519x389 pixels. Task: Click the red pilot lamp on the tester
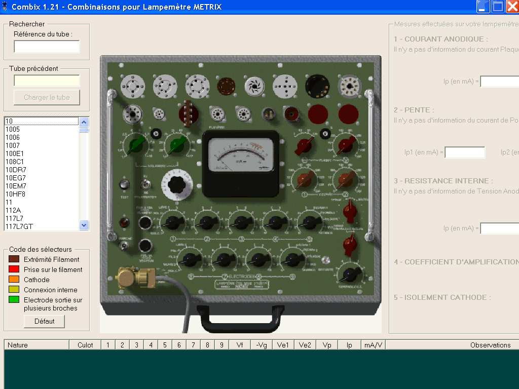[124, 222]
